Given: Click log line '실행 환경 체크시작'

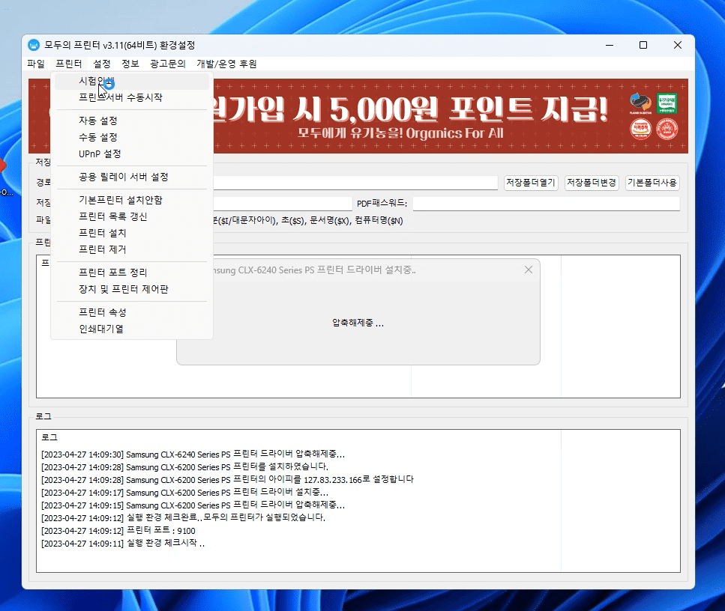Looking at the screenshot, I should click(122, 544).
